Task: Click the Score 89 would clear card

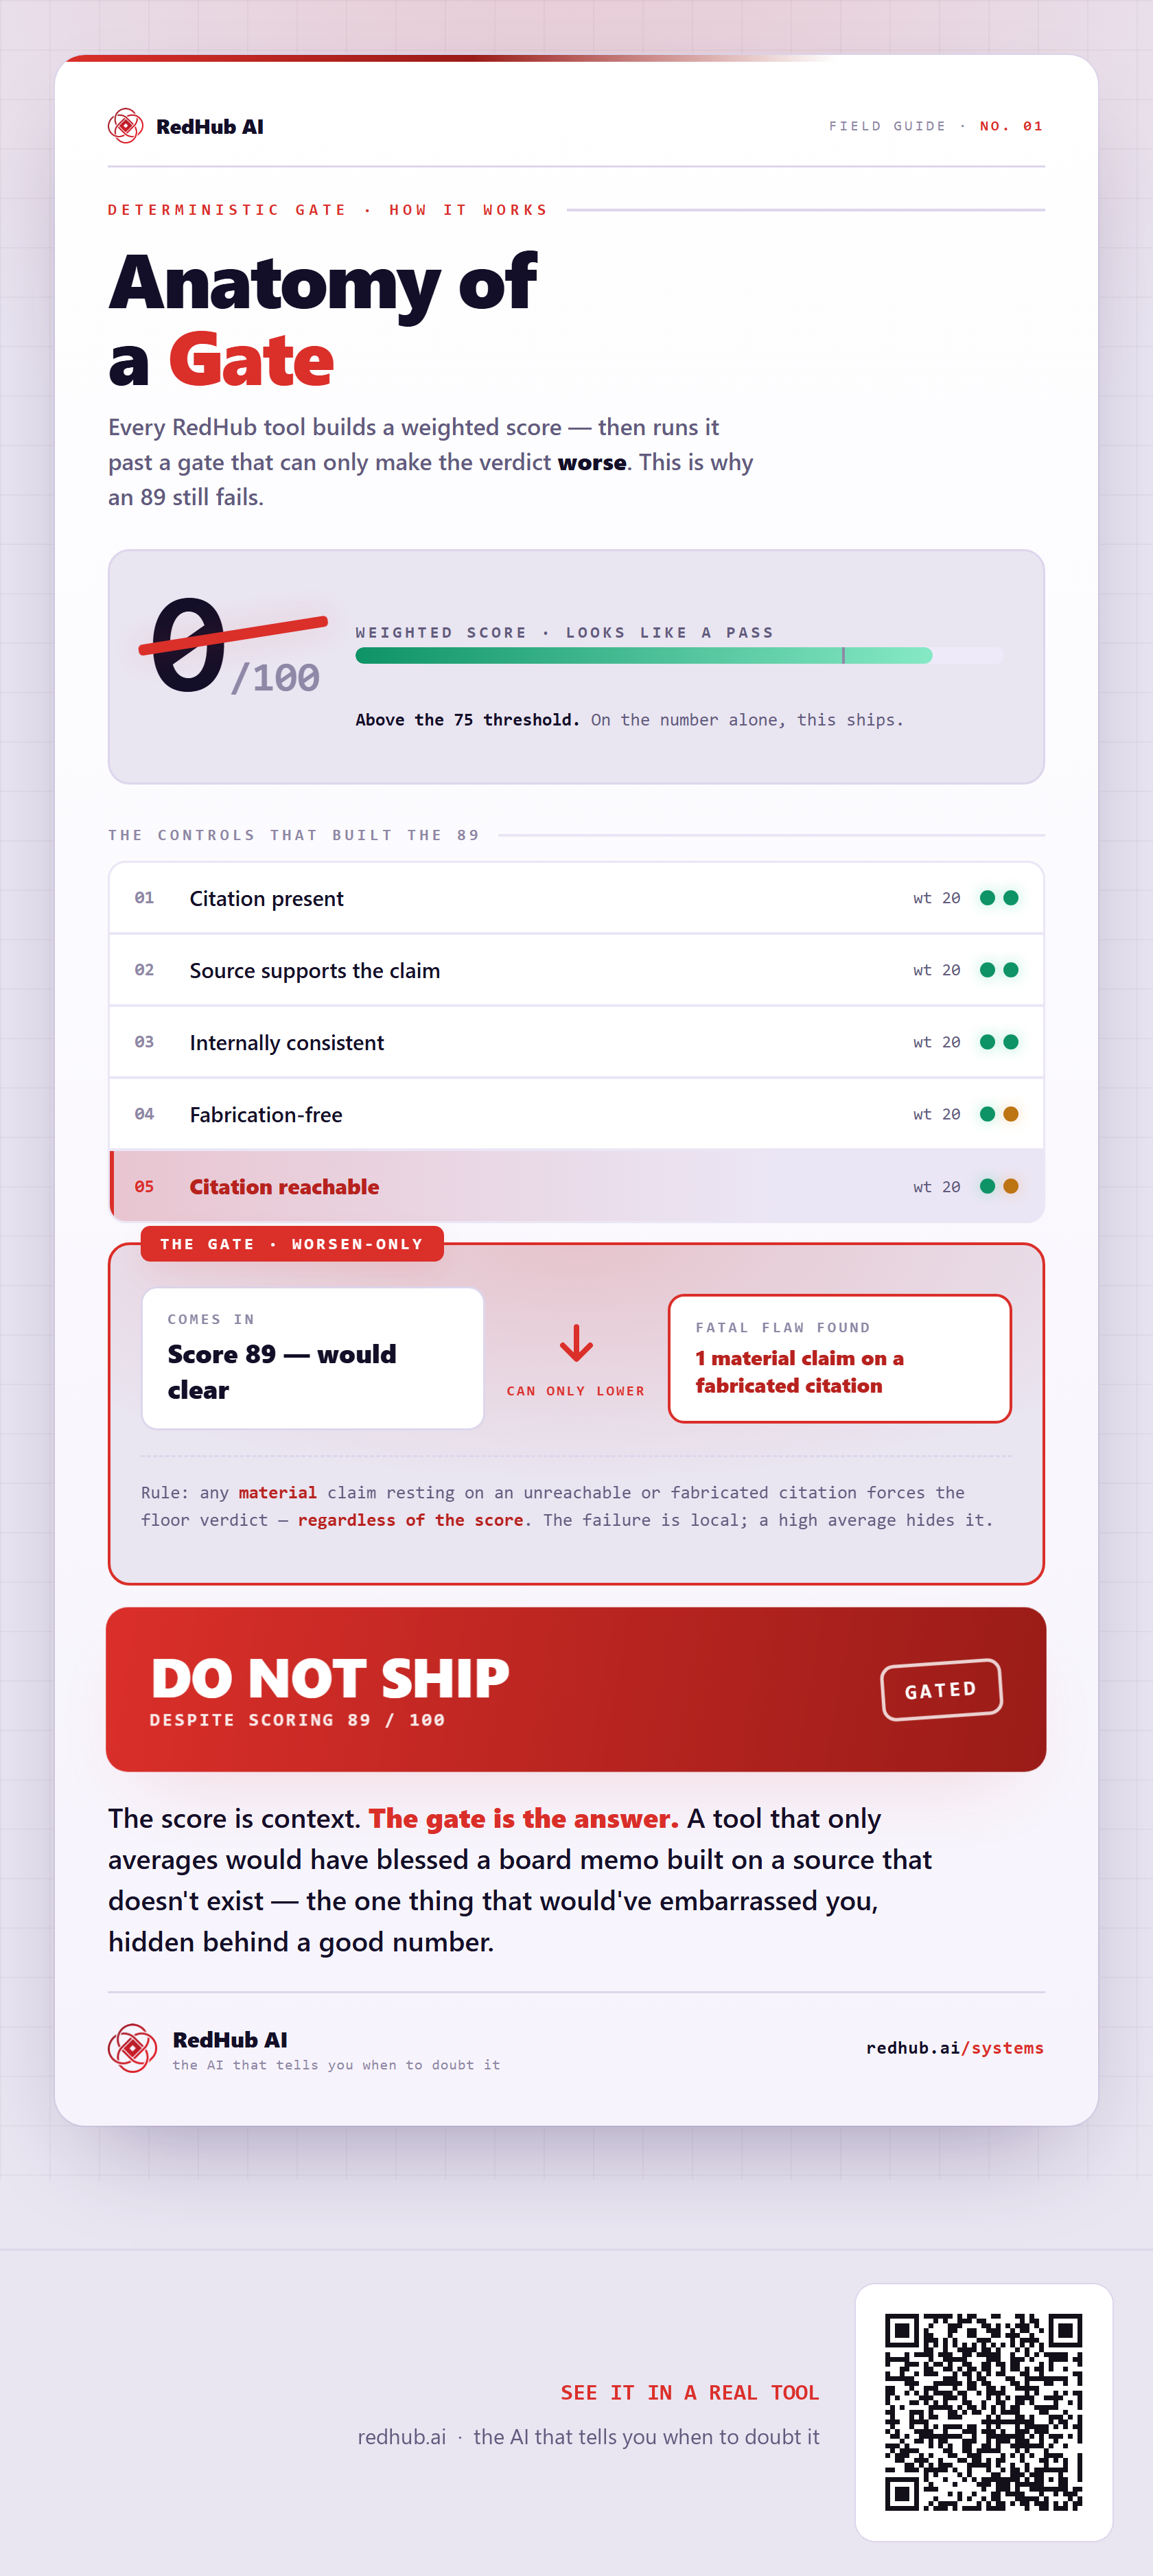Action: point(313,1358)
